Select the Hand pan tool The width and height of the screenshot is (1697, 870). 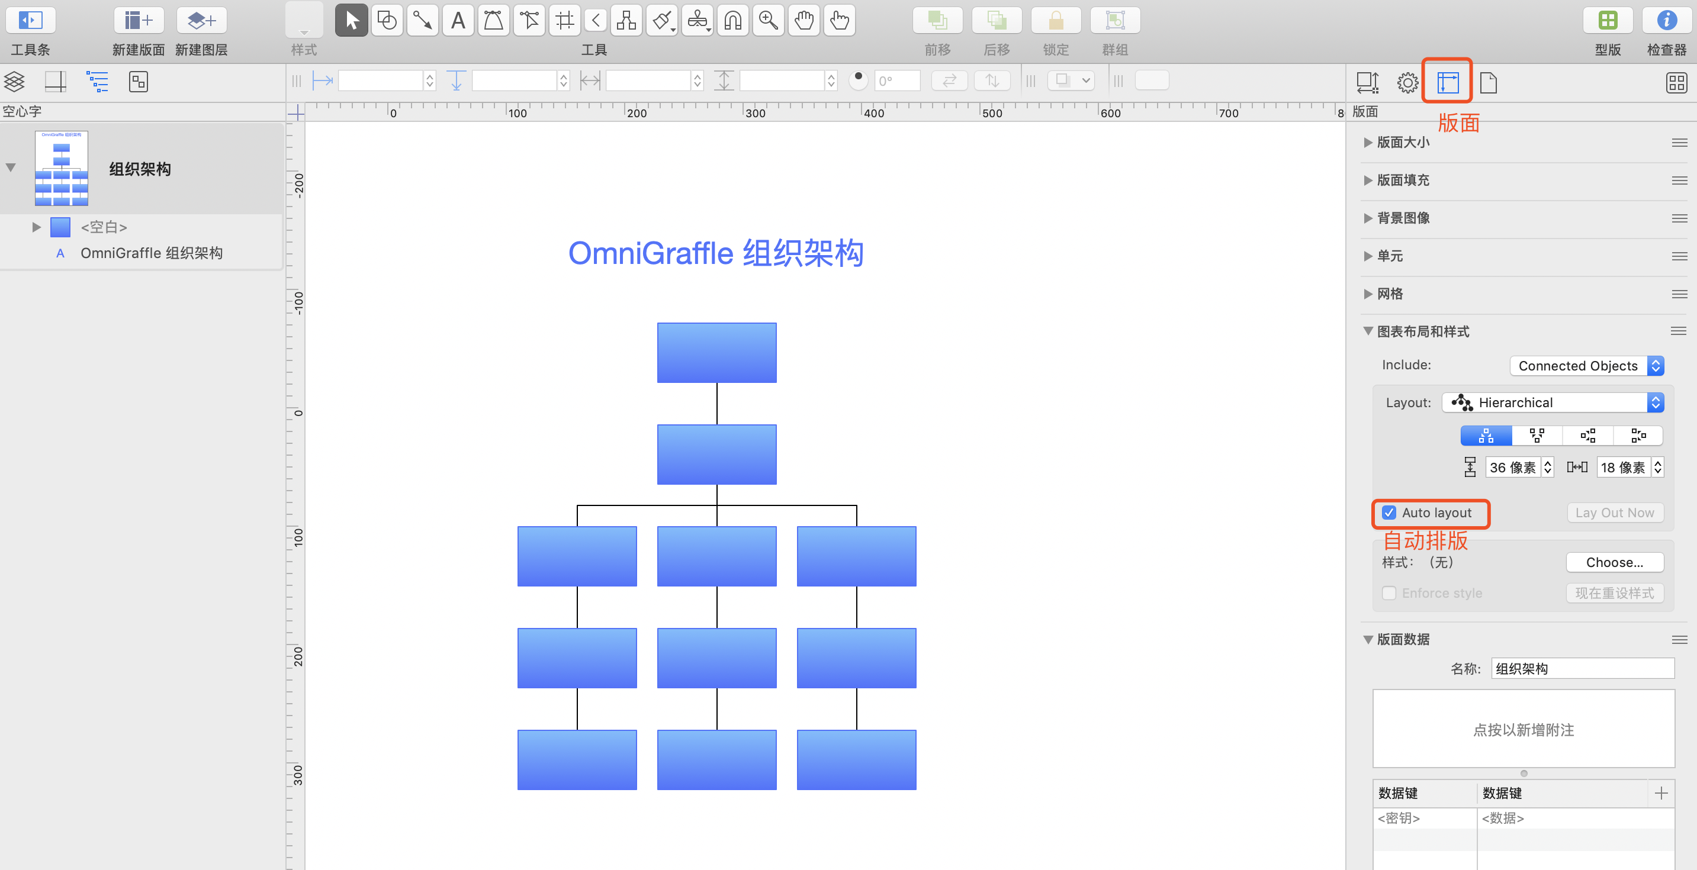point(803,20)
